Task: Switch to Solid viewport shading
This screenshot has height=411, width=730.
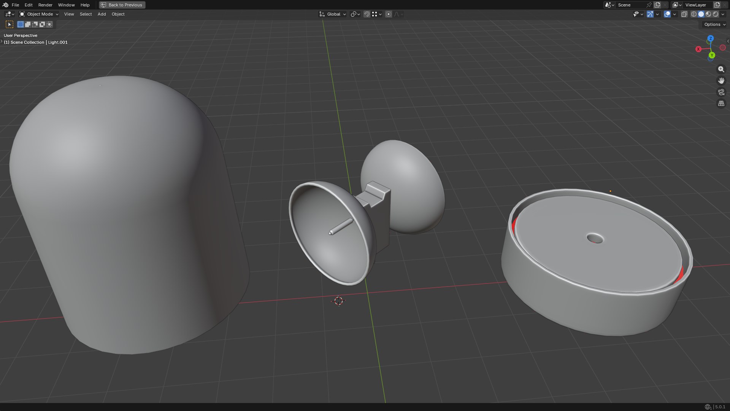Action: point(701,14)
